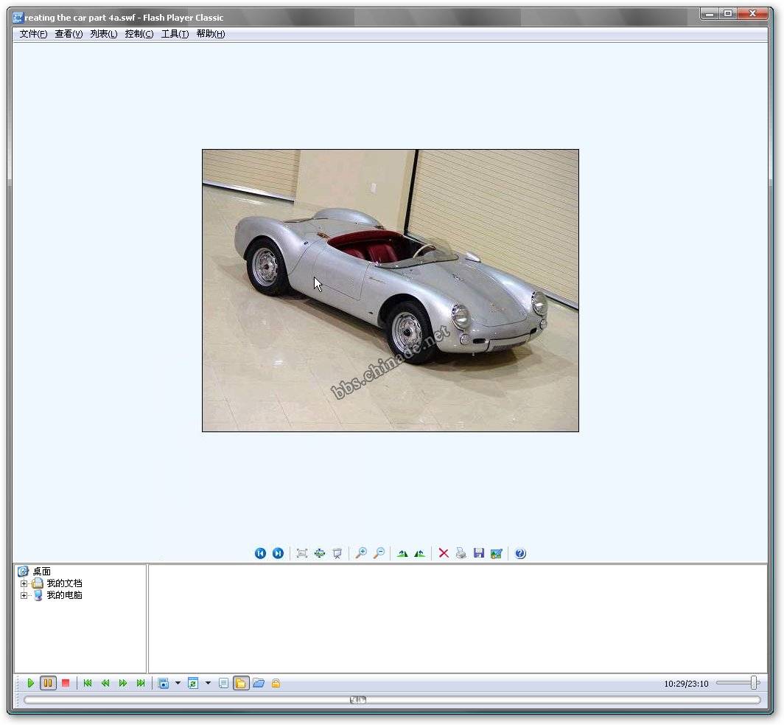Click the floppy disk save icon
This screenshot has height=725, width=784.
[479, 553]
